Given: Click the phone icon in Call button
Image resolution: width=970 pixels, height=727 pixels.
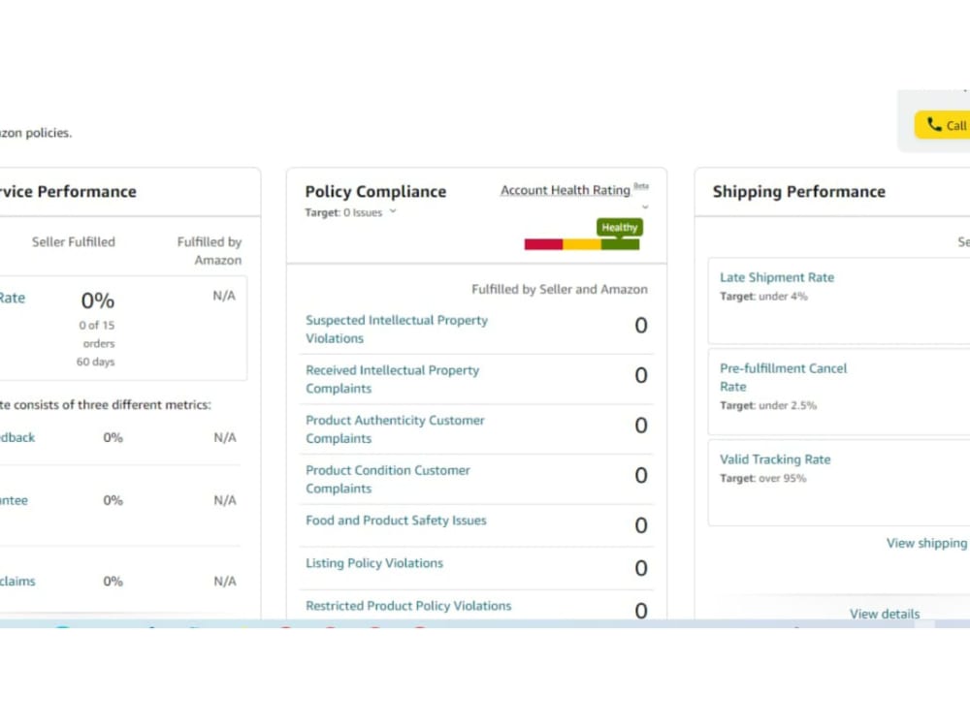Looking at the screenshot, I should tap(934, 124).
